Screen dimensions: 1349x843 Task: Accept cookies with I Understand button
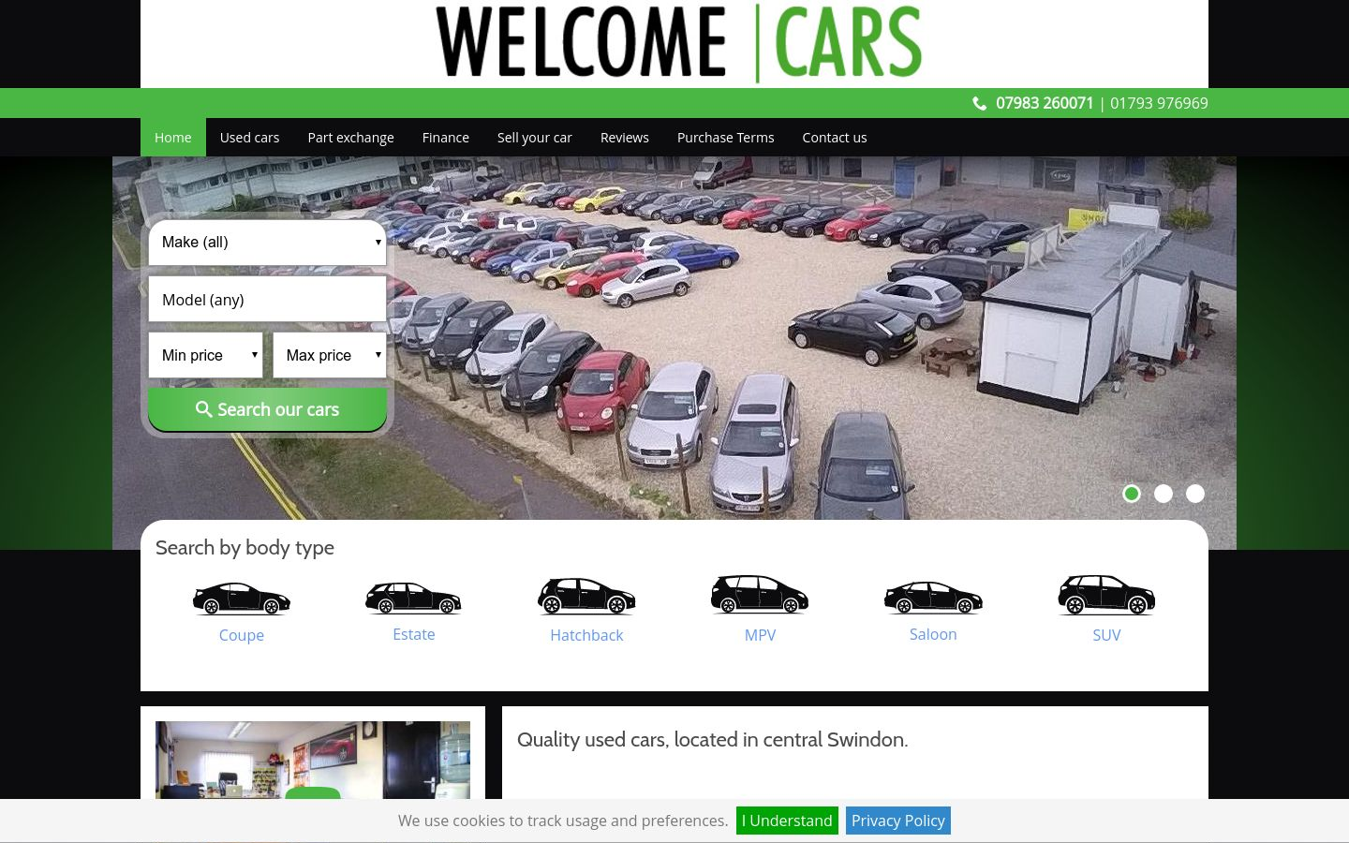click(787, 821)
